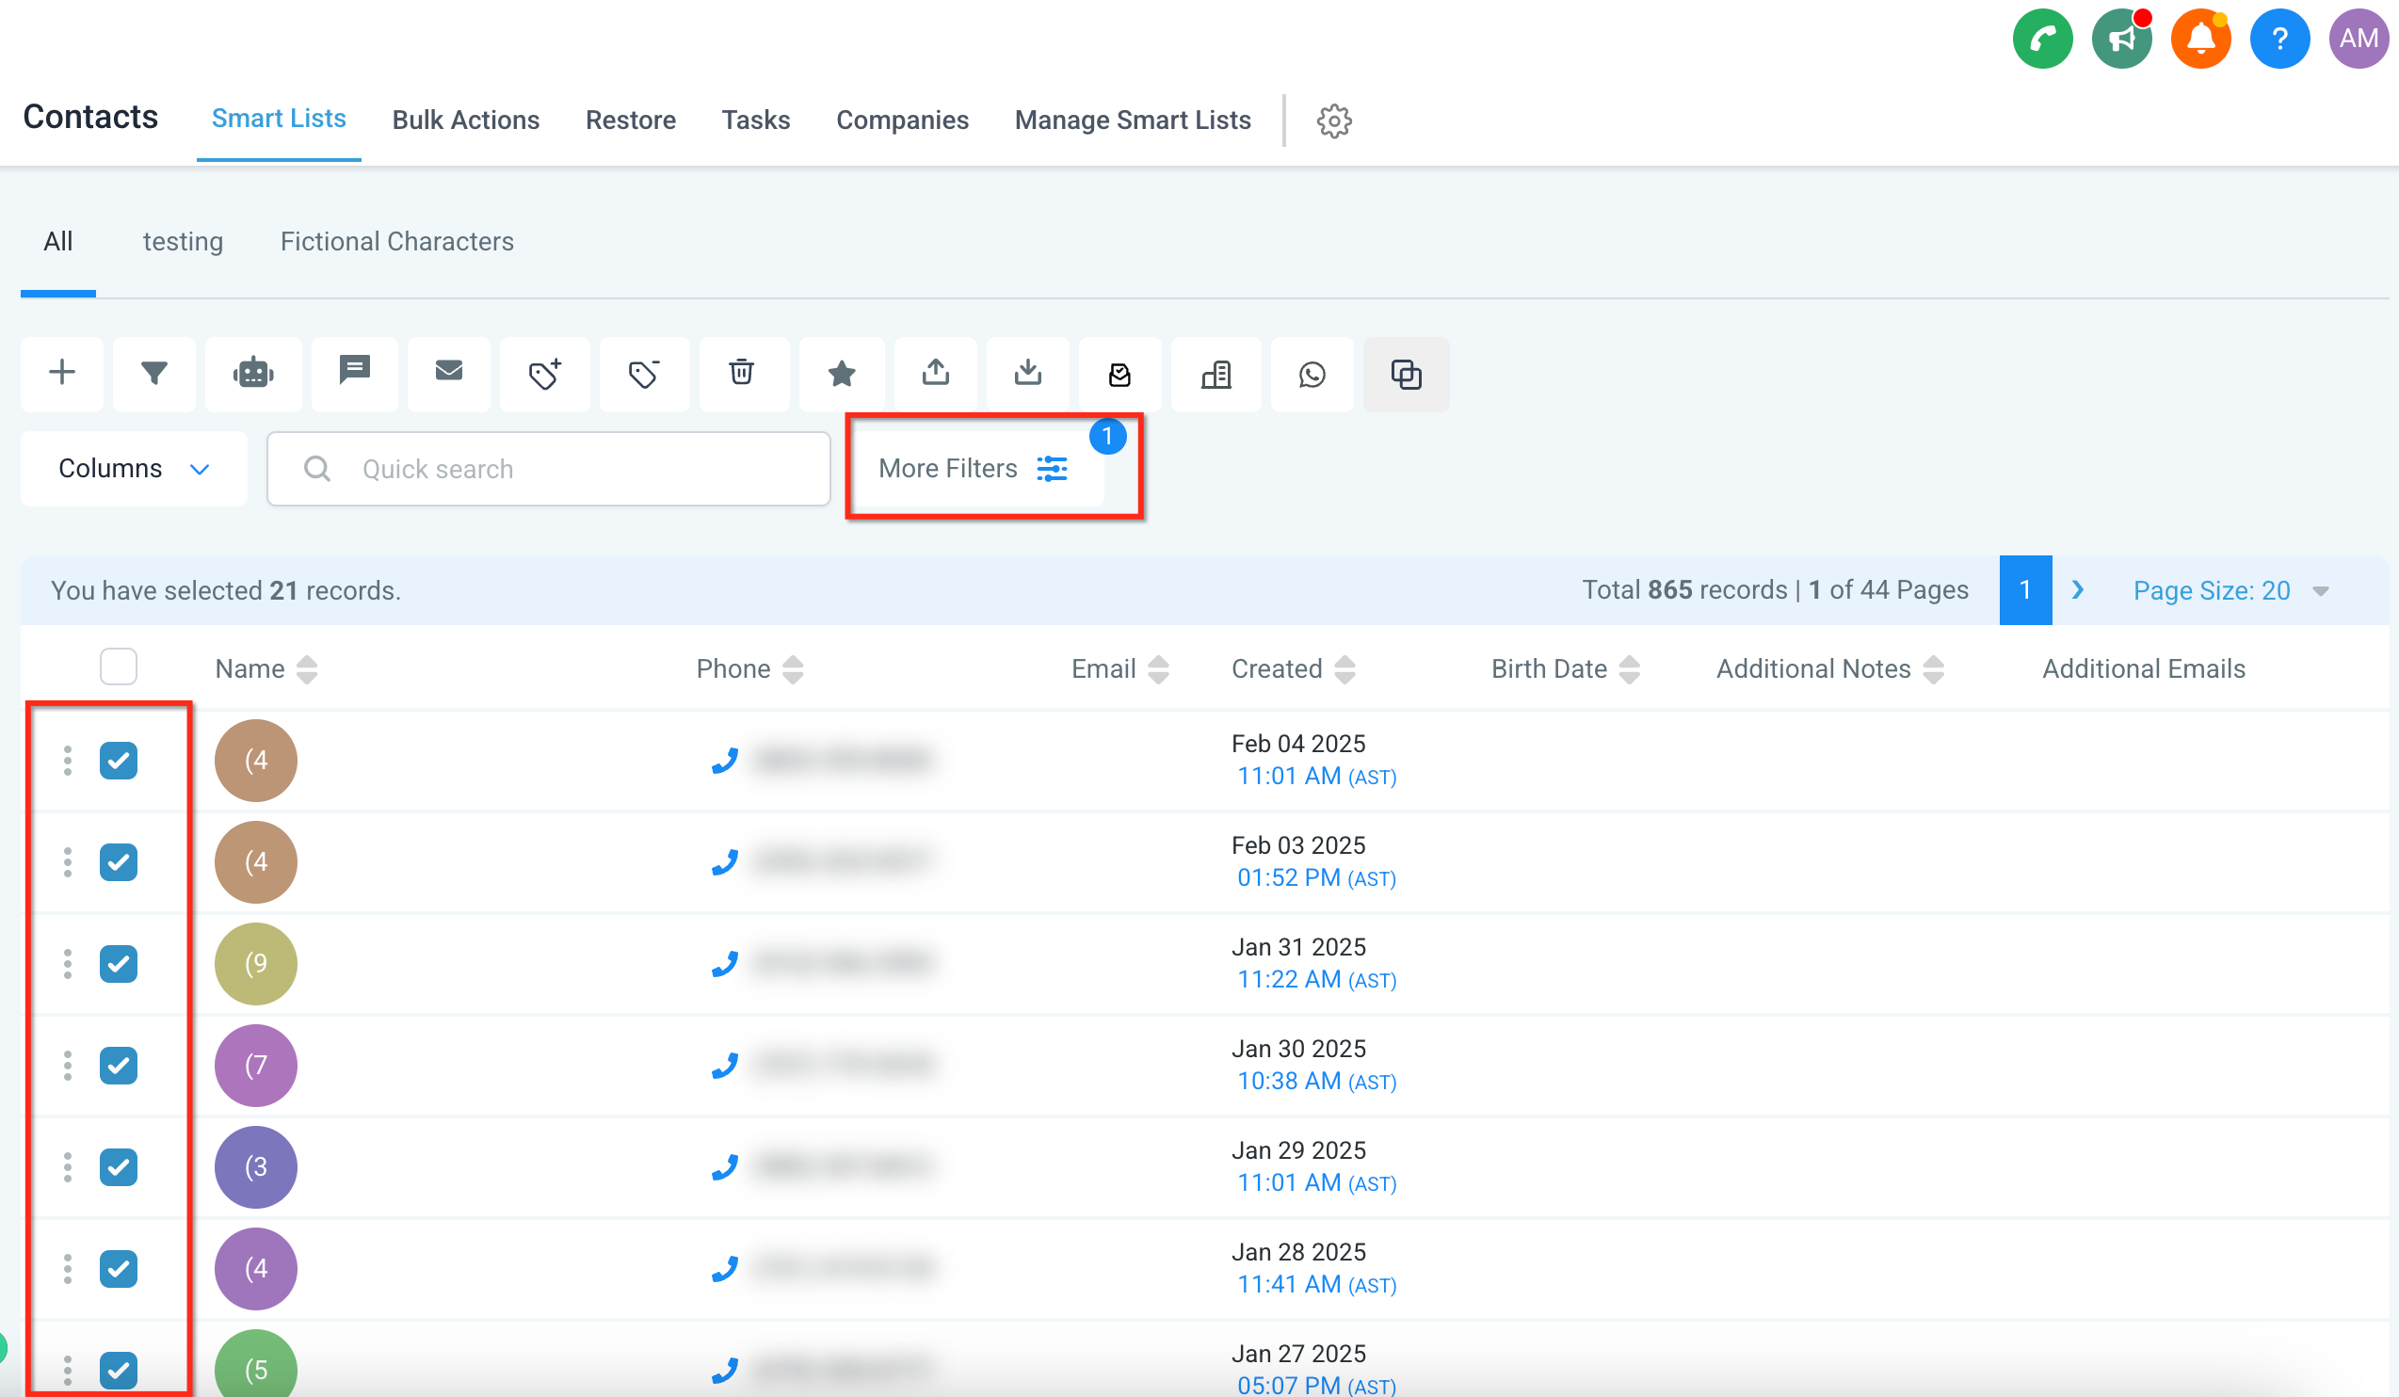This screenshot has height=1397, width=2399.
Task: Expand the Columns dropdown
Action: click(134, 469)
